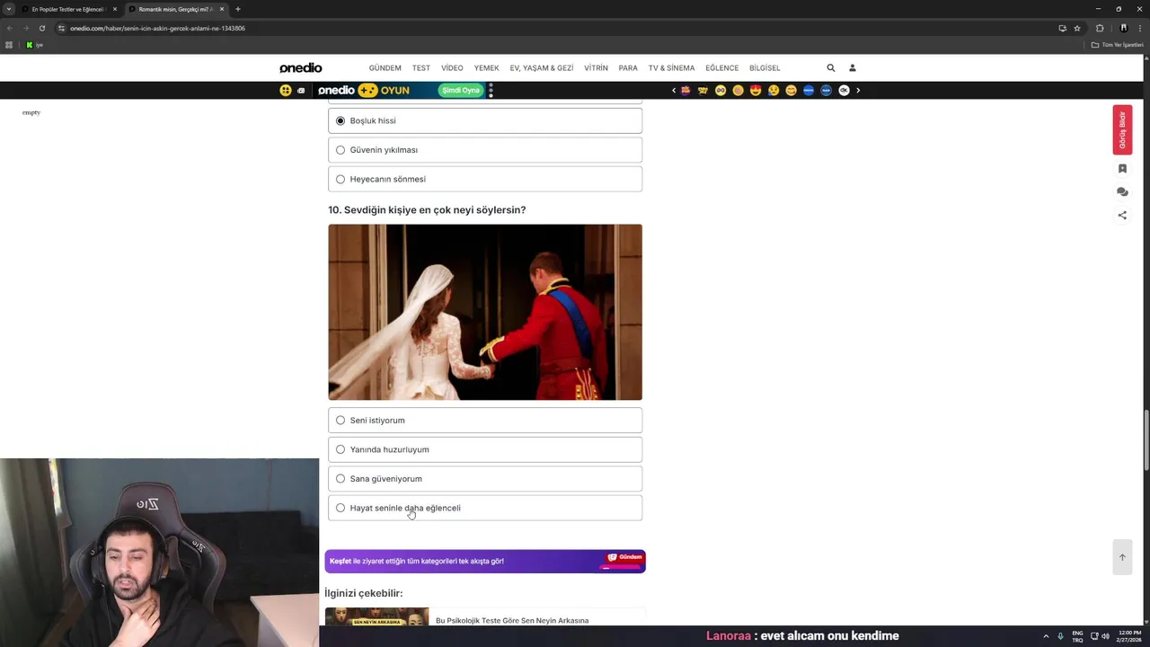Image resolution: width=1150 pixels, height=647 pixels.
Task: Open the browser extensions puzzle icon
Action: tap(1100, 28)
